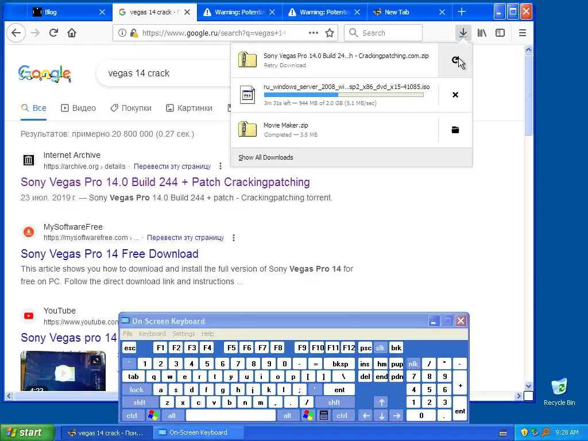This screenshot has width=588, height=441.
Task: Close the New Tab tab
Action: tap(442, 12)
